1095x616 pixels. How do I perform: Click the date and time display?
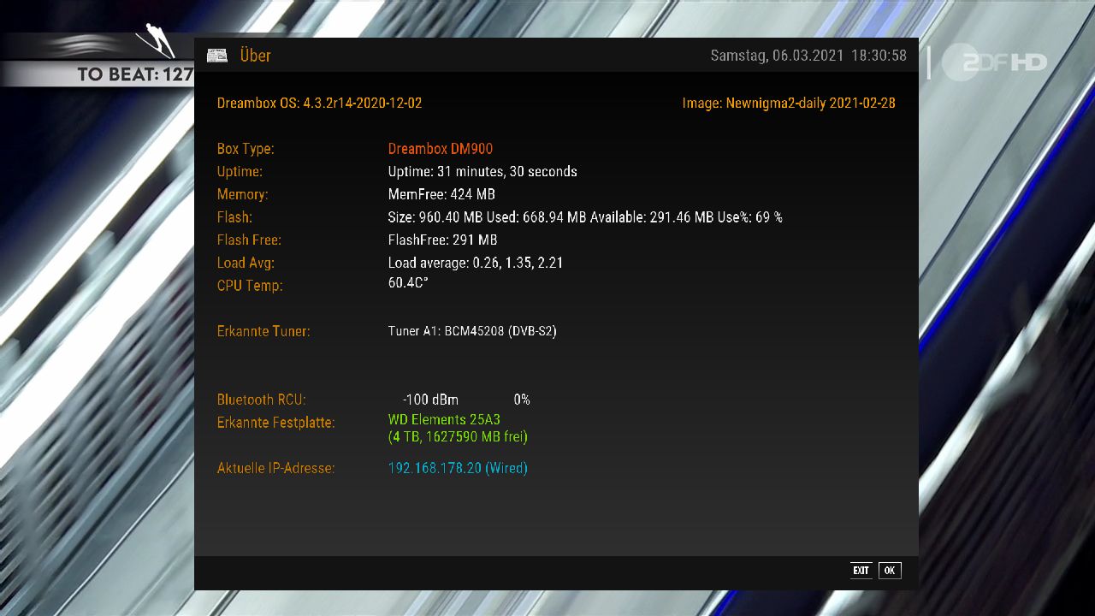click(808, 56)
